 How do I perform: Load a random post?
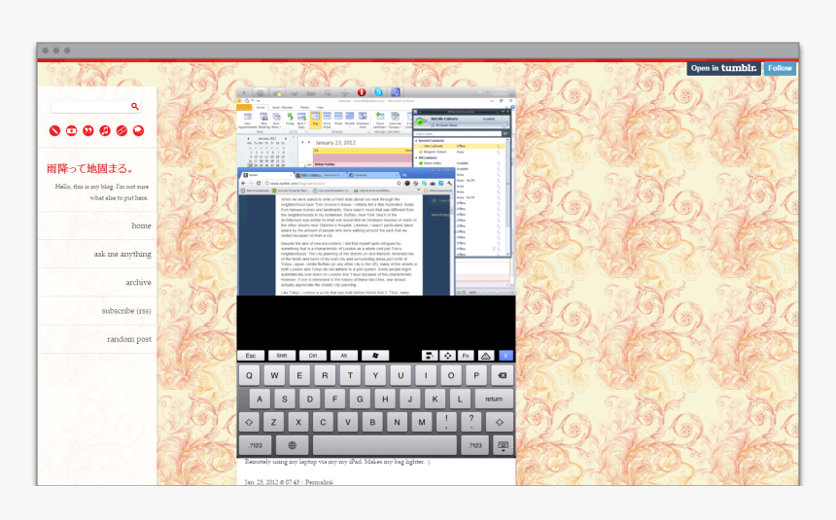pos(129,339)
